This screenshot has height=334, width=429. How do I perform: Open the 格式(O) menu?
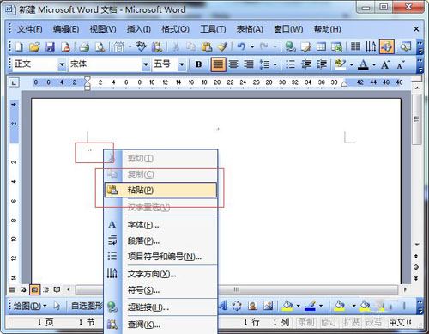[x=175, y=29]
